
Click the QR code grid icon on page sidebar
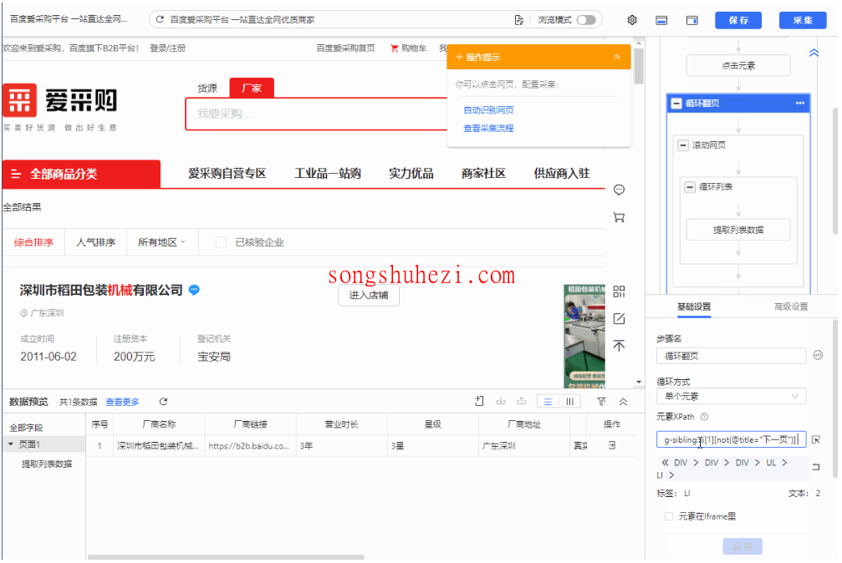619,292
